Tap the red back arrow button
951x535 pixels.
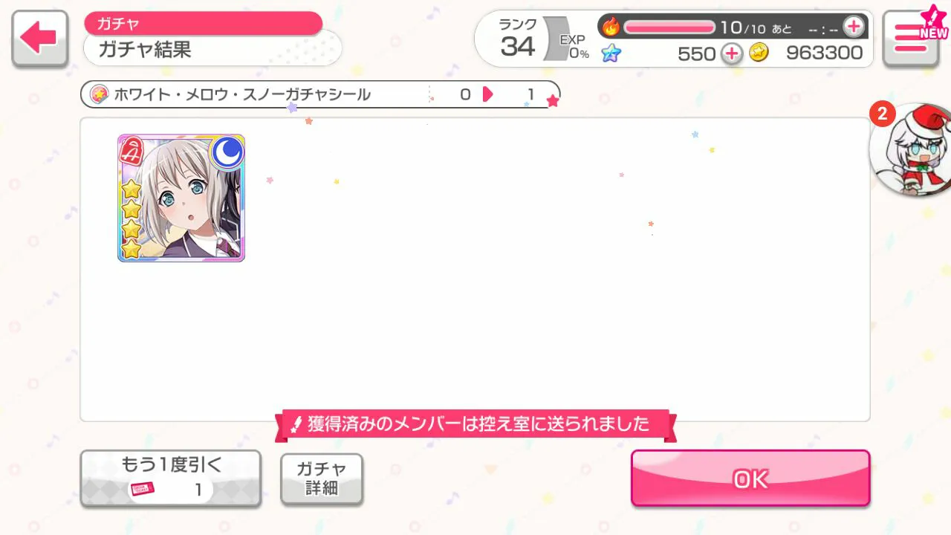click(40, 39)
